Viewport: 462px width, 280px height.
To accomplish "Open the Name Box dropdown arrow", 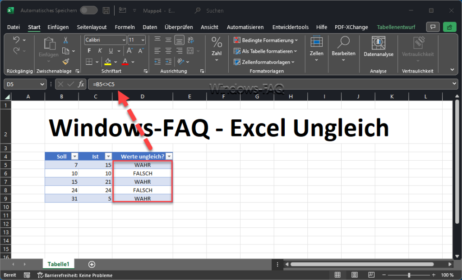I will coord(42,85).
